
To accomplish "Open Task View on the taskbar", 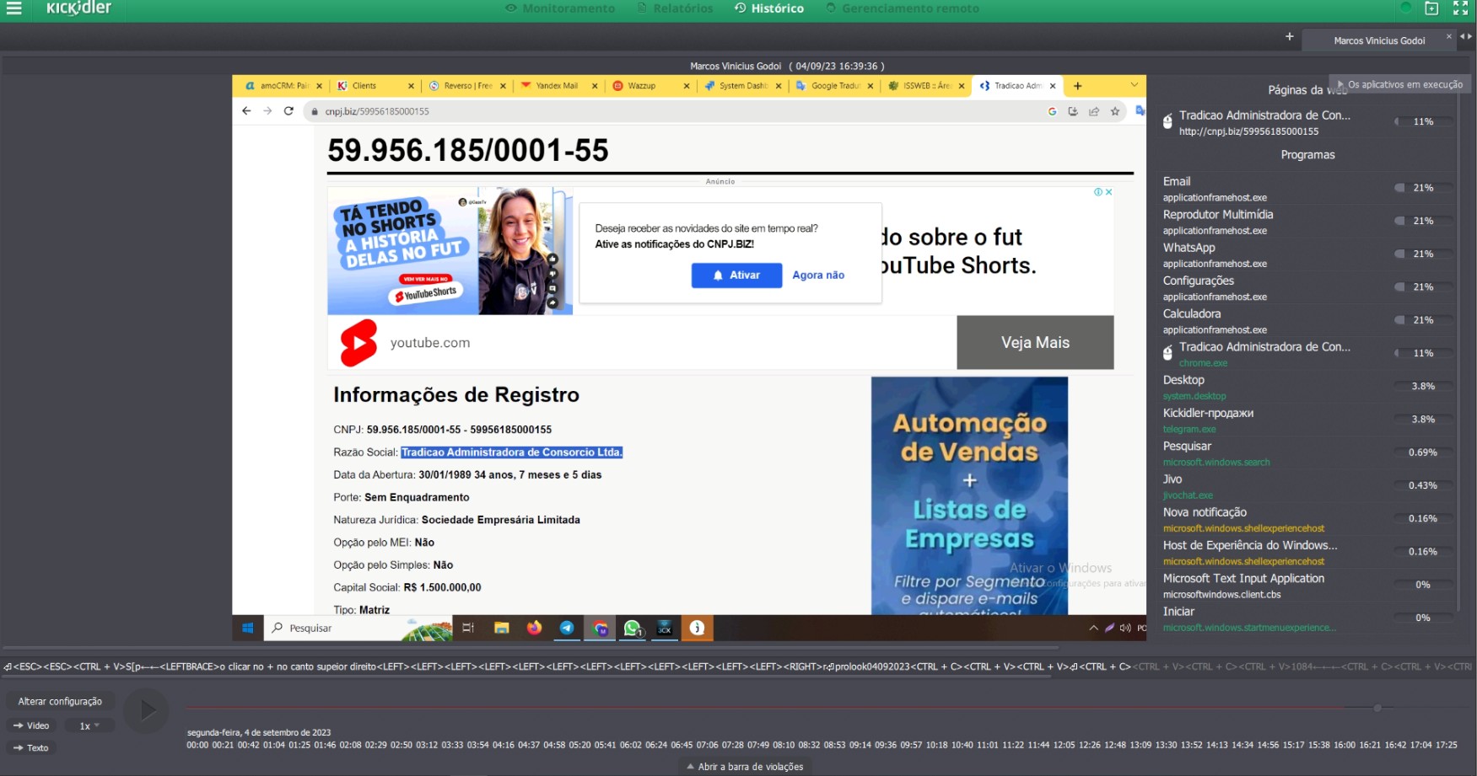I will point(468,628).
